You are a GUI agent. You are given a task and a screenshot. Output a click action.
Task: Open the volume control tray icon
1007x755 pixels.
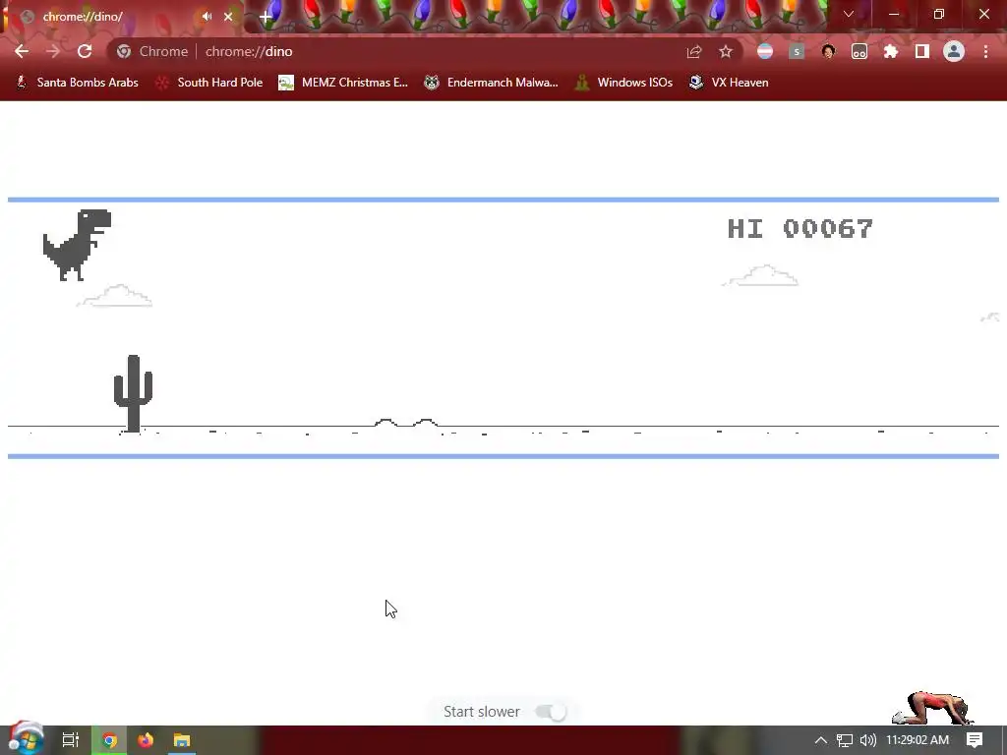(867, 740)
